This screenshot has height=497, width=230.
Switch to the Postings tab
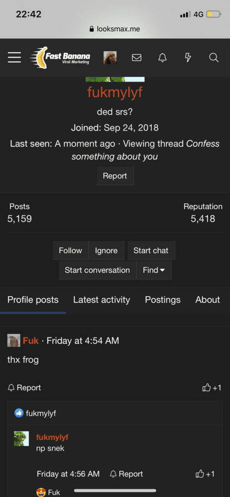(163, 300)
